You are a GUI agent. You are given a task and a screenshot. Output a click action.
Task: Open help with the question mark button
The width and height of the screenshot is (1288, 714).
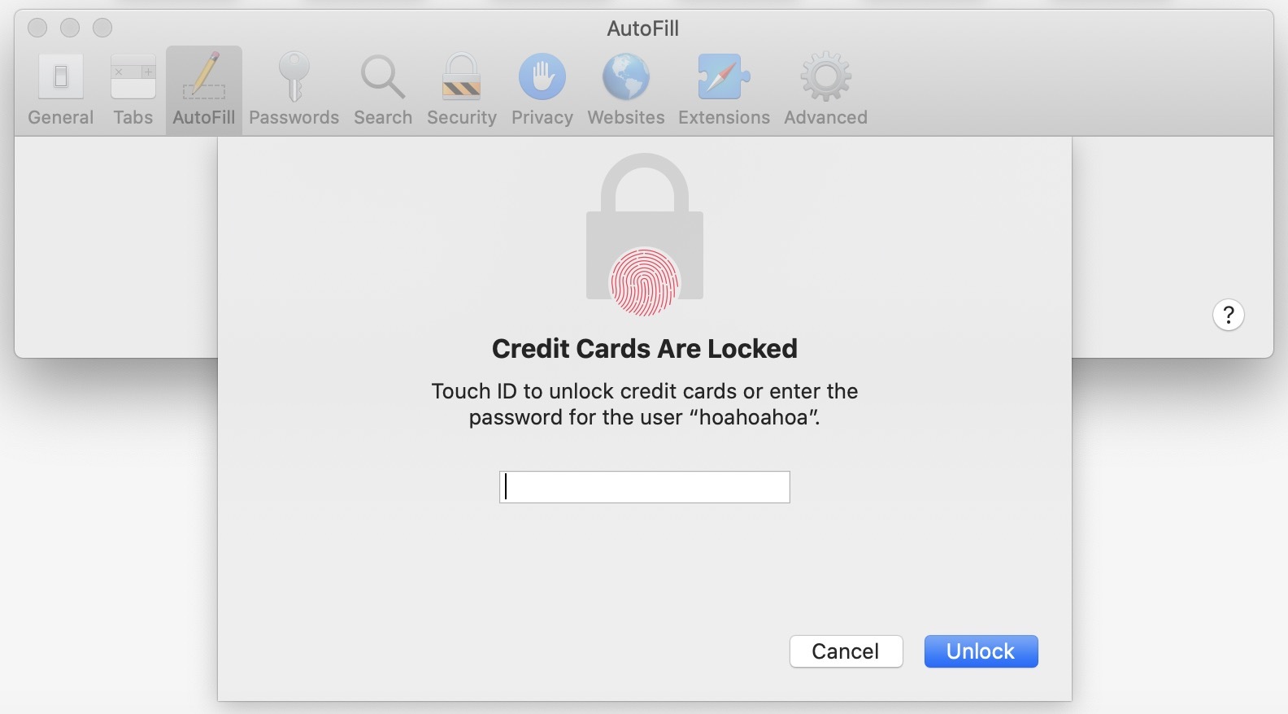[x=1229, y=315]
